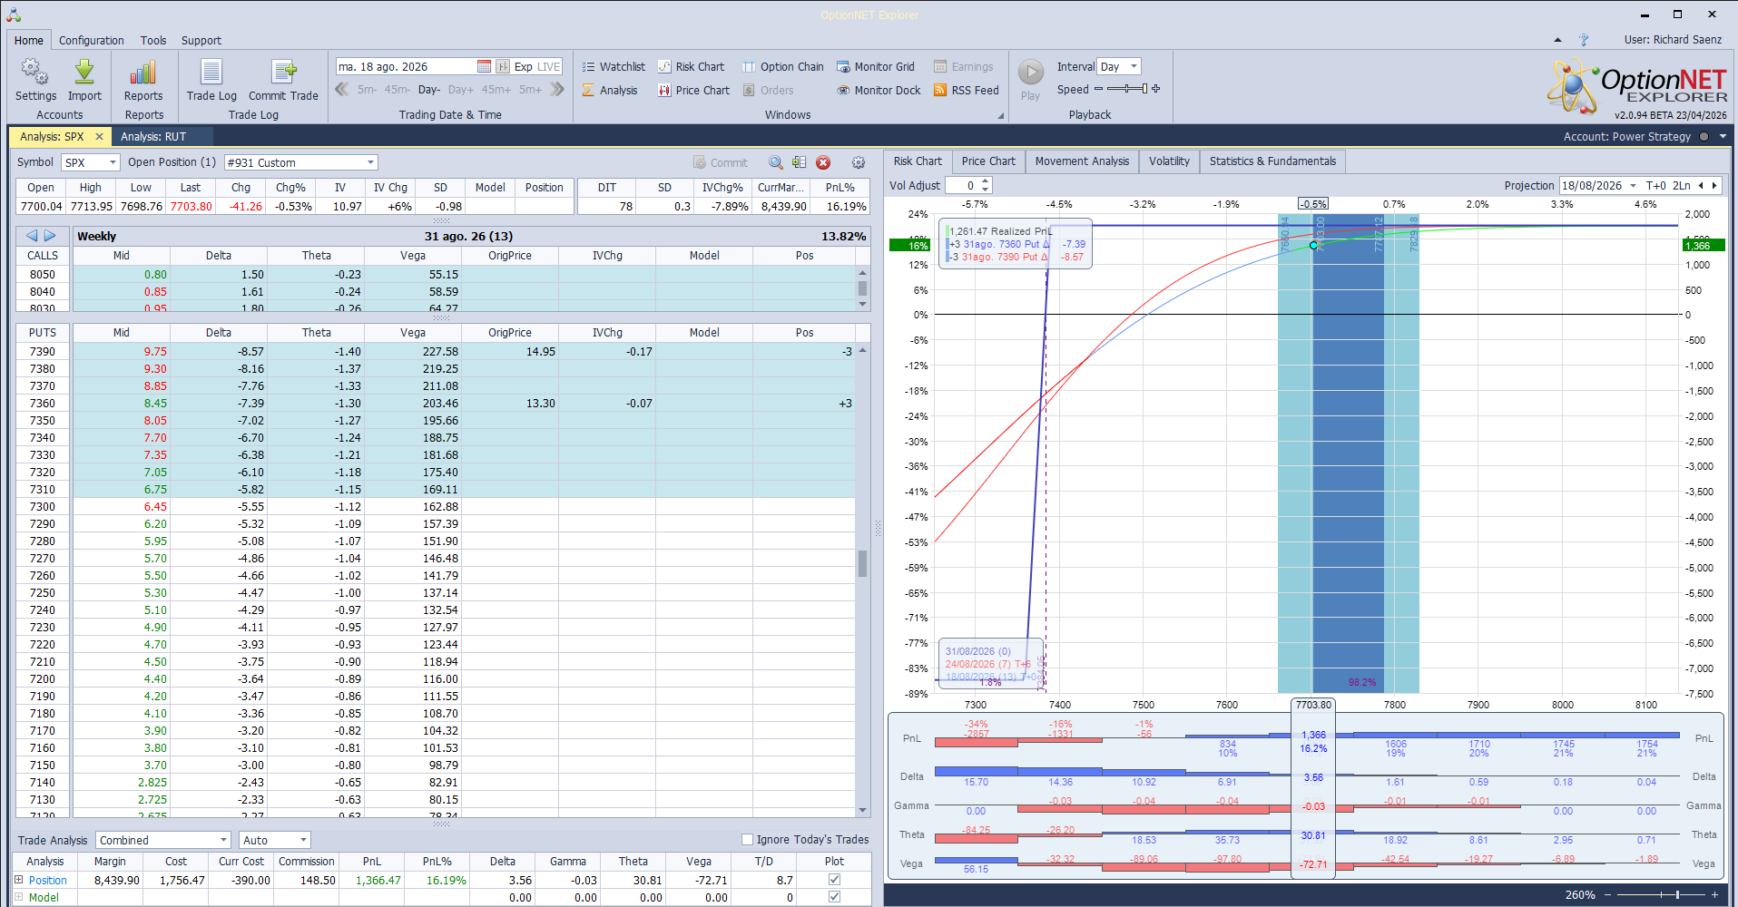Open the Watchlist window
This screenshot has width=1738, height=907.
(x=614, y=66)
